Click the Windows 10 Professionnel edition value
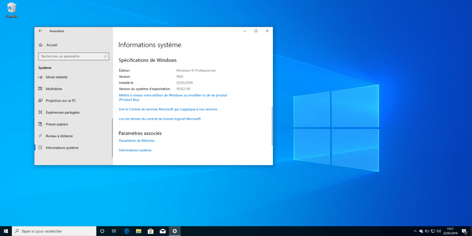472x236 pixels. point(196,70)
